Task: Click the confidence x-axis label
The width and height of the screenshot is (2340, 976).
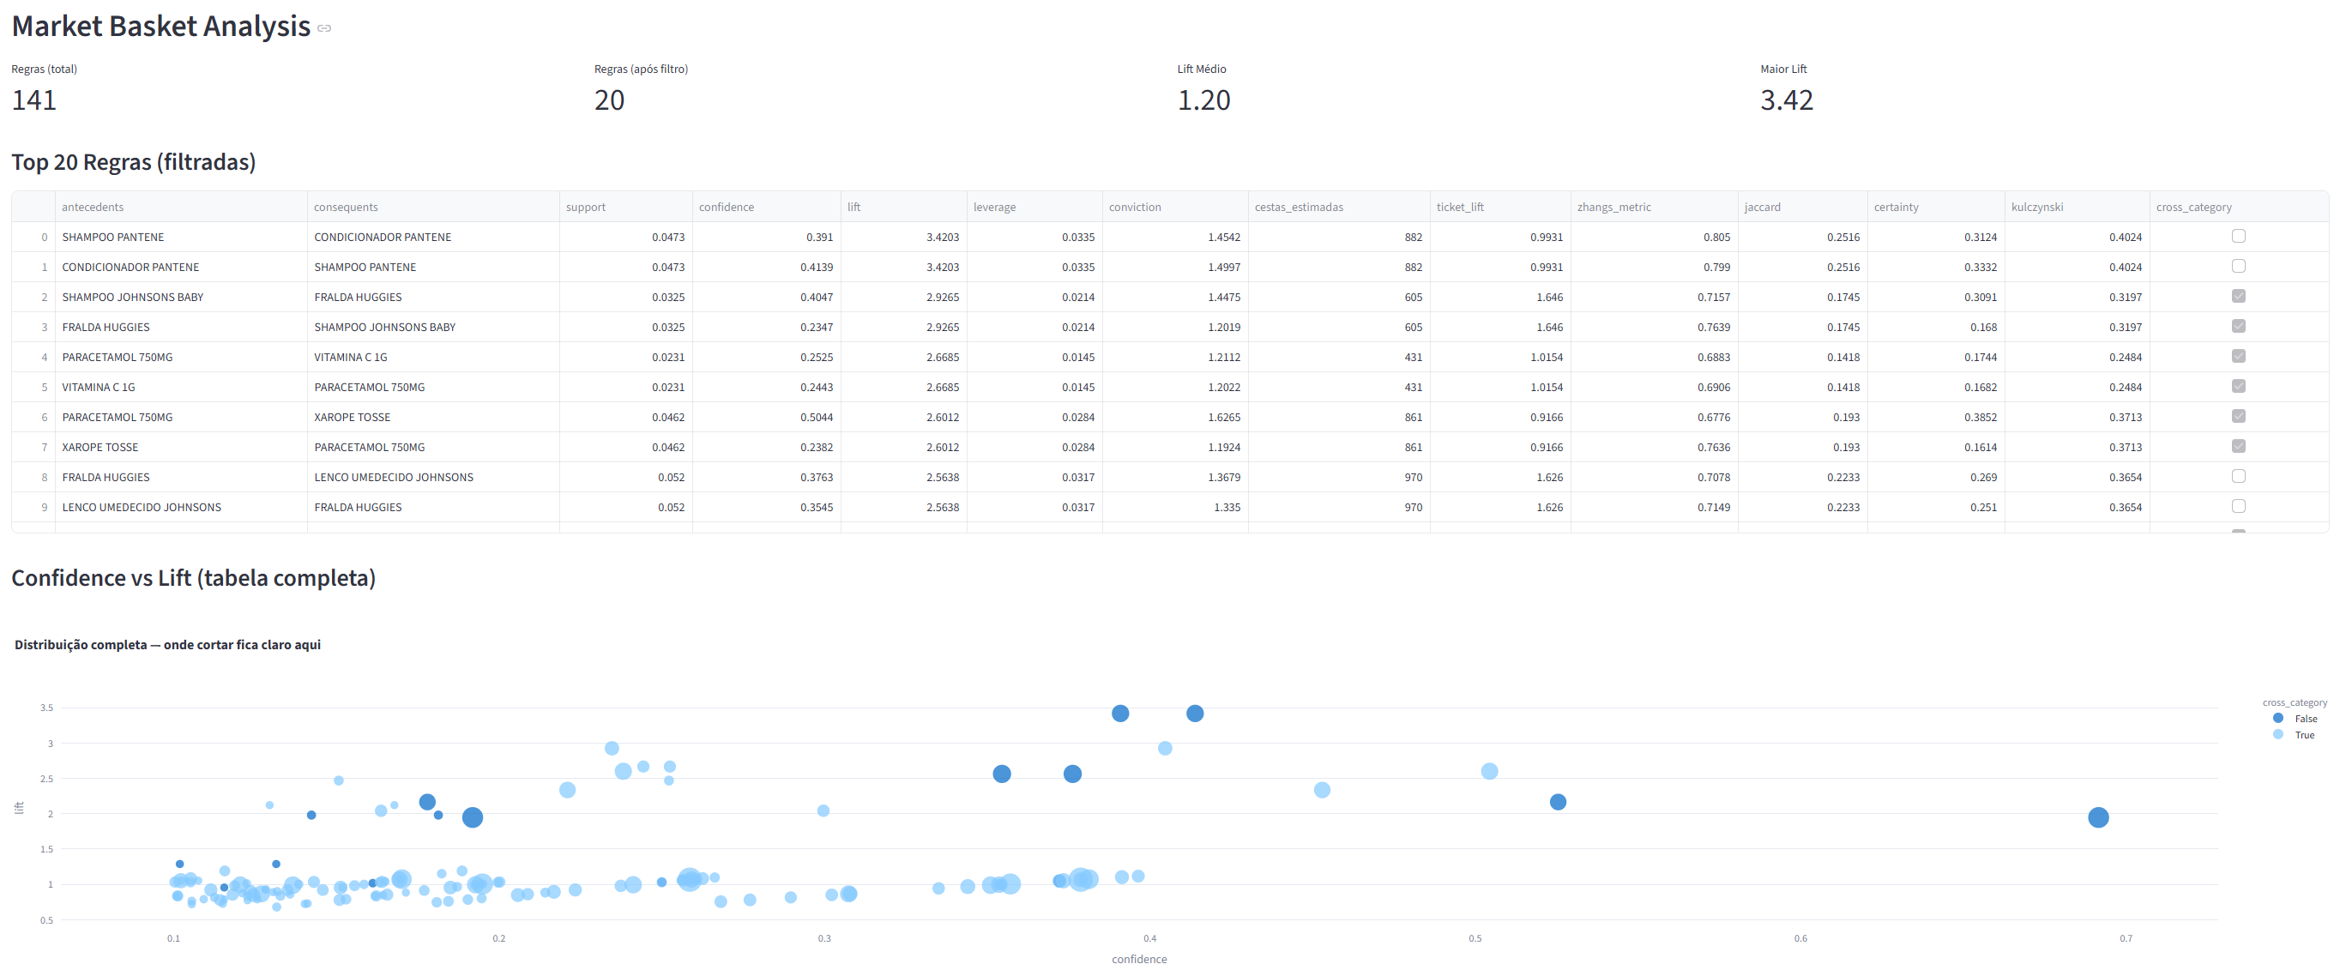Action: click(x=1139, y=959)
